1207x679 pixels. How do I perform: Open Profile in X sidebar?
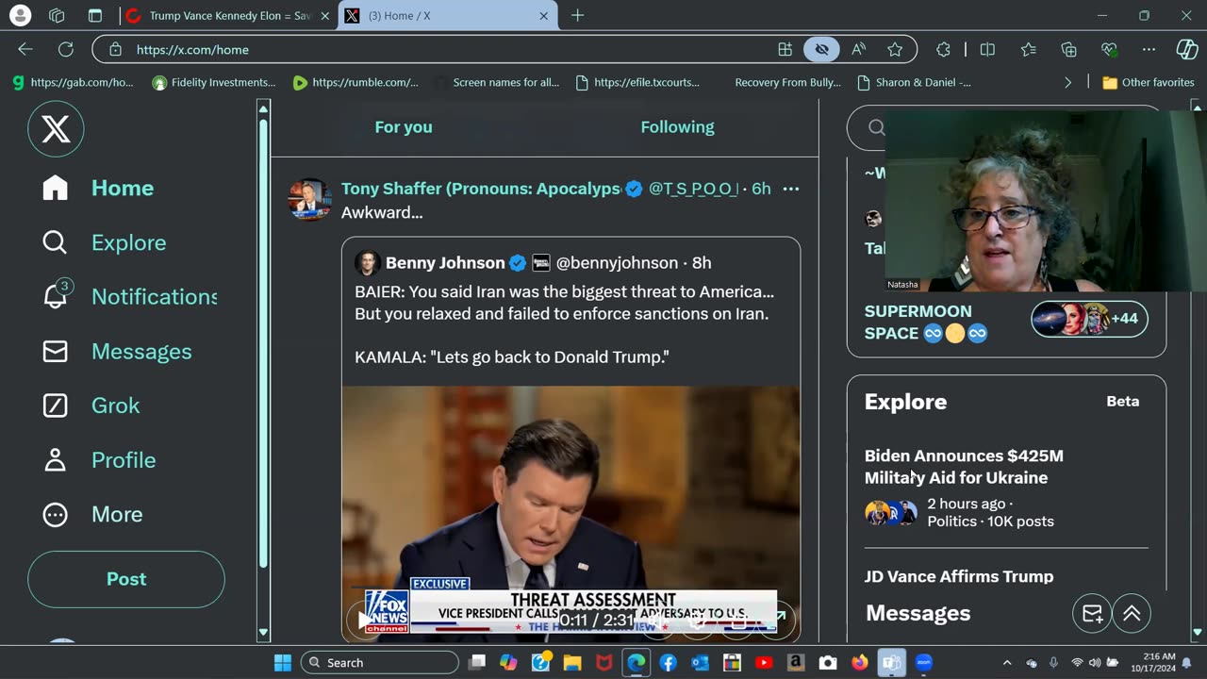pos(99,460)
